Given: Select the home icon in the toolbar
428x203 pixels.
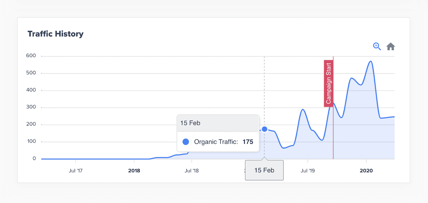Looking at the screenshot, I should pos(390,46).
